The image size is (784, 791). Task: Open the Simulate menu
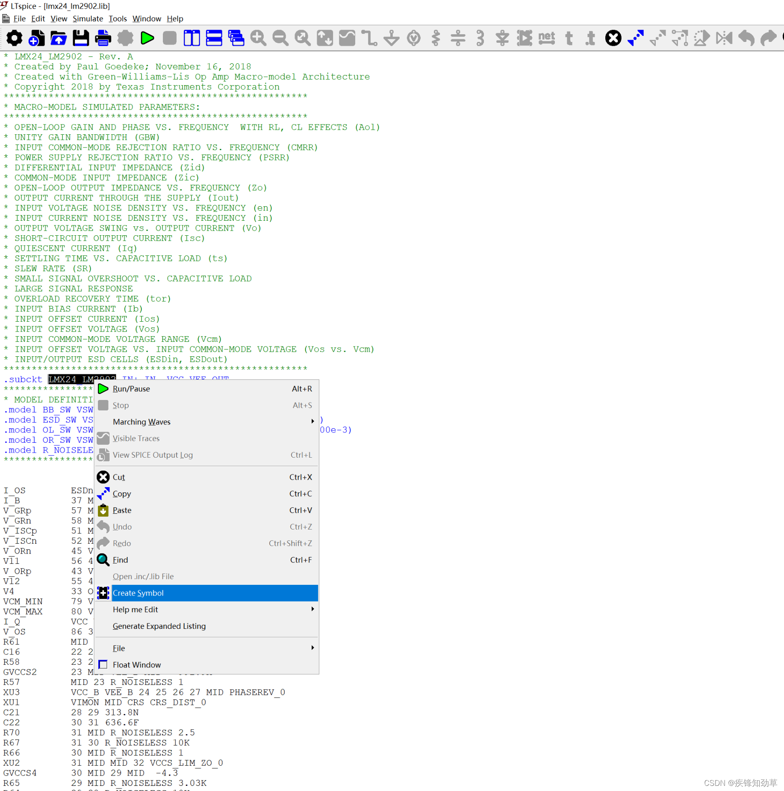point(87,18)
